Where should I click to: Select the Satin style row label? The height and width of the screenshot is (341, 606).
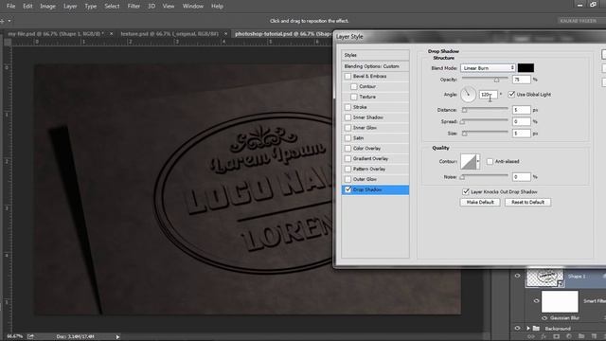point(358,138)
